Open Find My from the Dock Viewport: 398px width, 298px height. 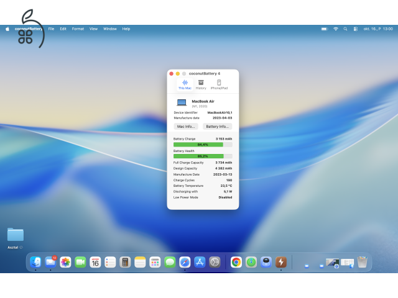click(251, 262)
